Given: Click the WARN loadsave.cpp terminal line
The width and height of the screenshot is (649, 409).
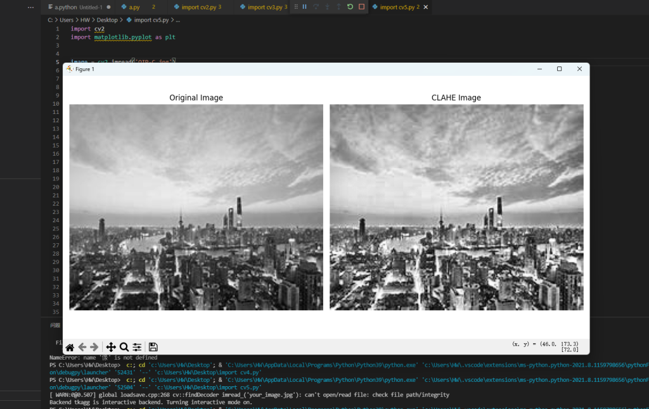Looking at the screenshot, I should (249, 395).
